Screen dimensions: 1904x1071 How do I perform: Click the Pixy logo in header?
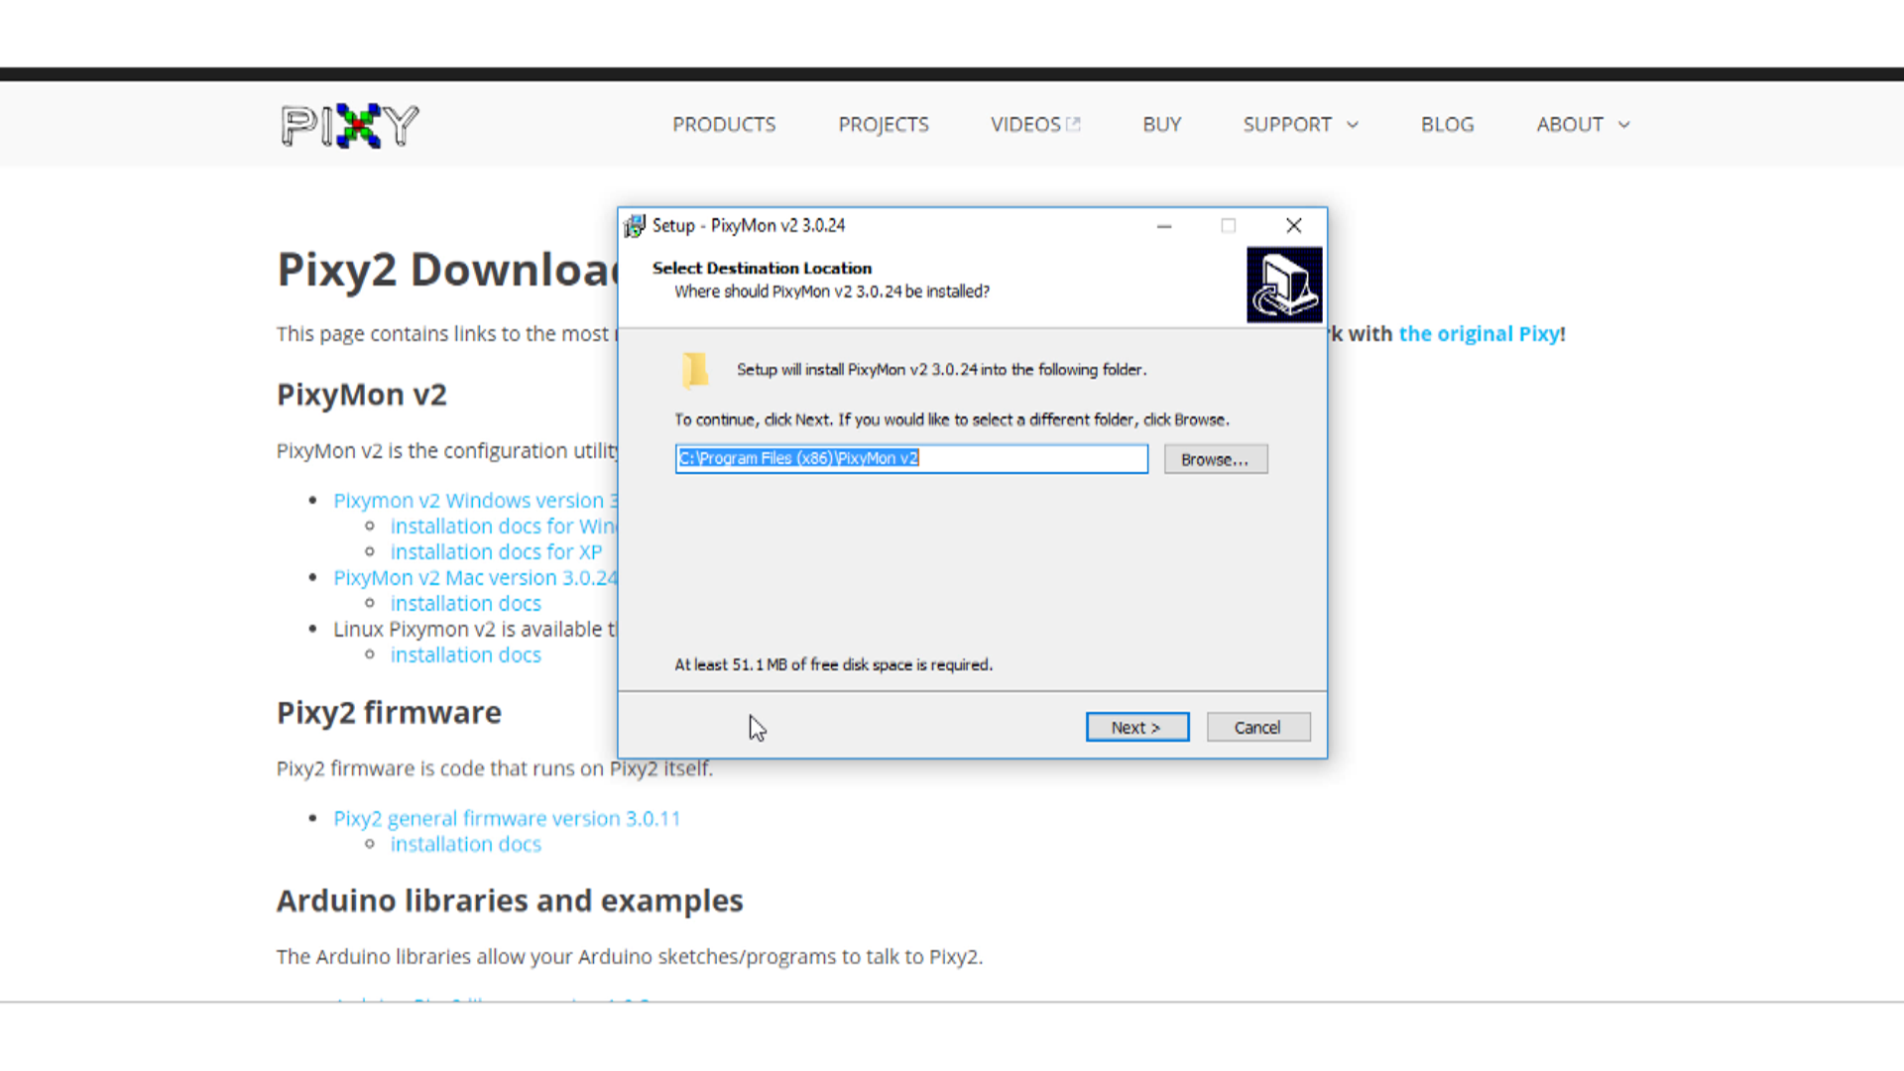[x=349, y=125]
